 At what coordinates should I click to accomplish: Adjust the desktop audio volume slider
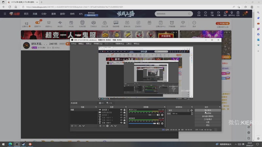(142, 123)
